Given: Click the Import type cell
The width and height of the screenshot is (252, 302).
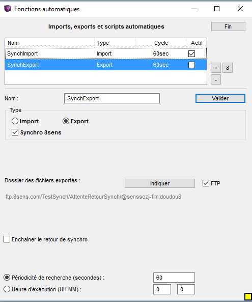Looking at the screenshot, I should pos(104,53).
